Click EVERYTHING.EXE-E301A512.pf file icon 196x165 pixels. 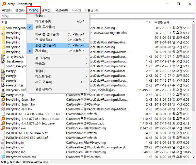coord(3,138)
